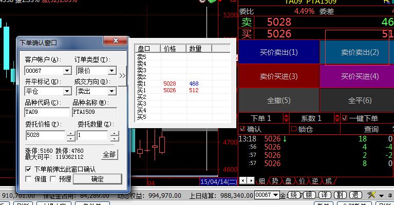Image resolution: width=394 pixels, height=205 pixels.
Task: Open the 客户帐户 account dropdown
Action: (x=67, y=71)
